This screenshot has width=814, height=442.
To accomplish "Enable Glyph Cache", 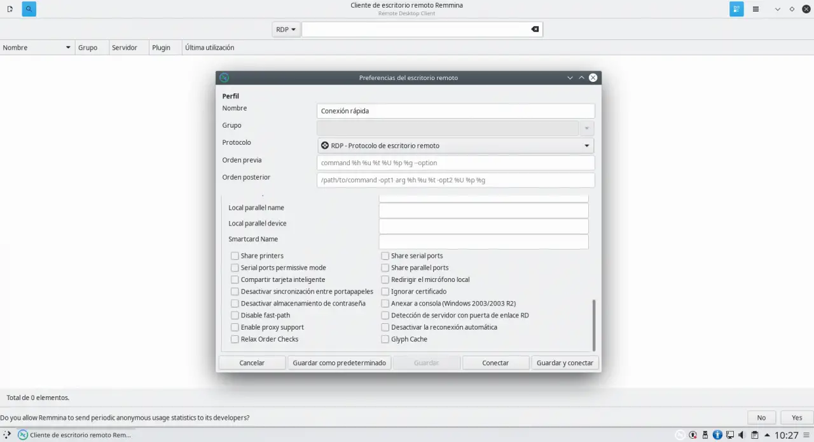I will click(385, 339).
